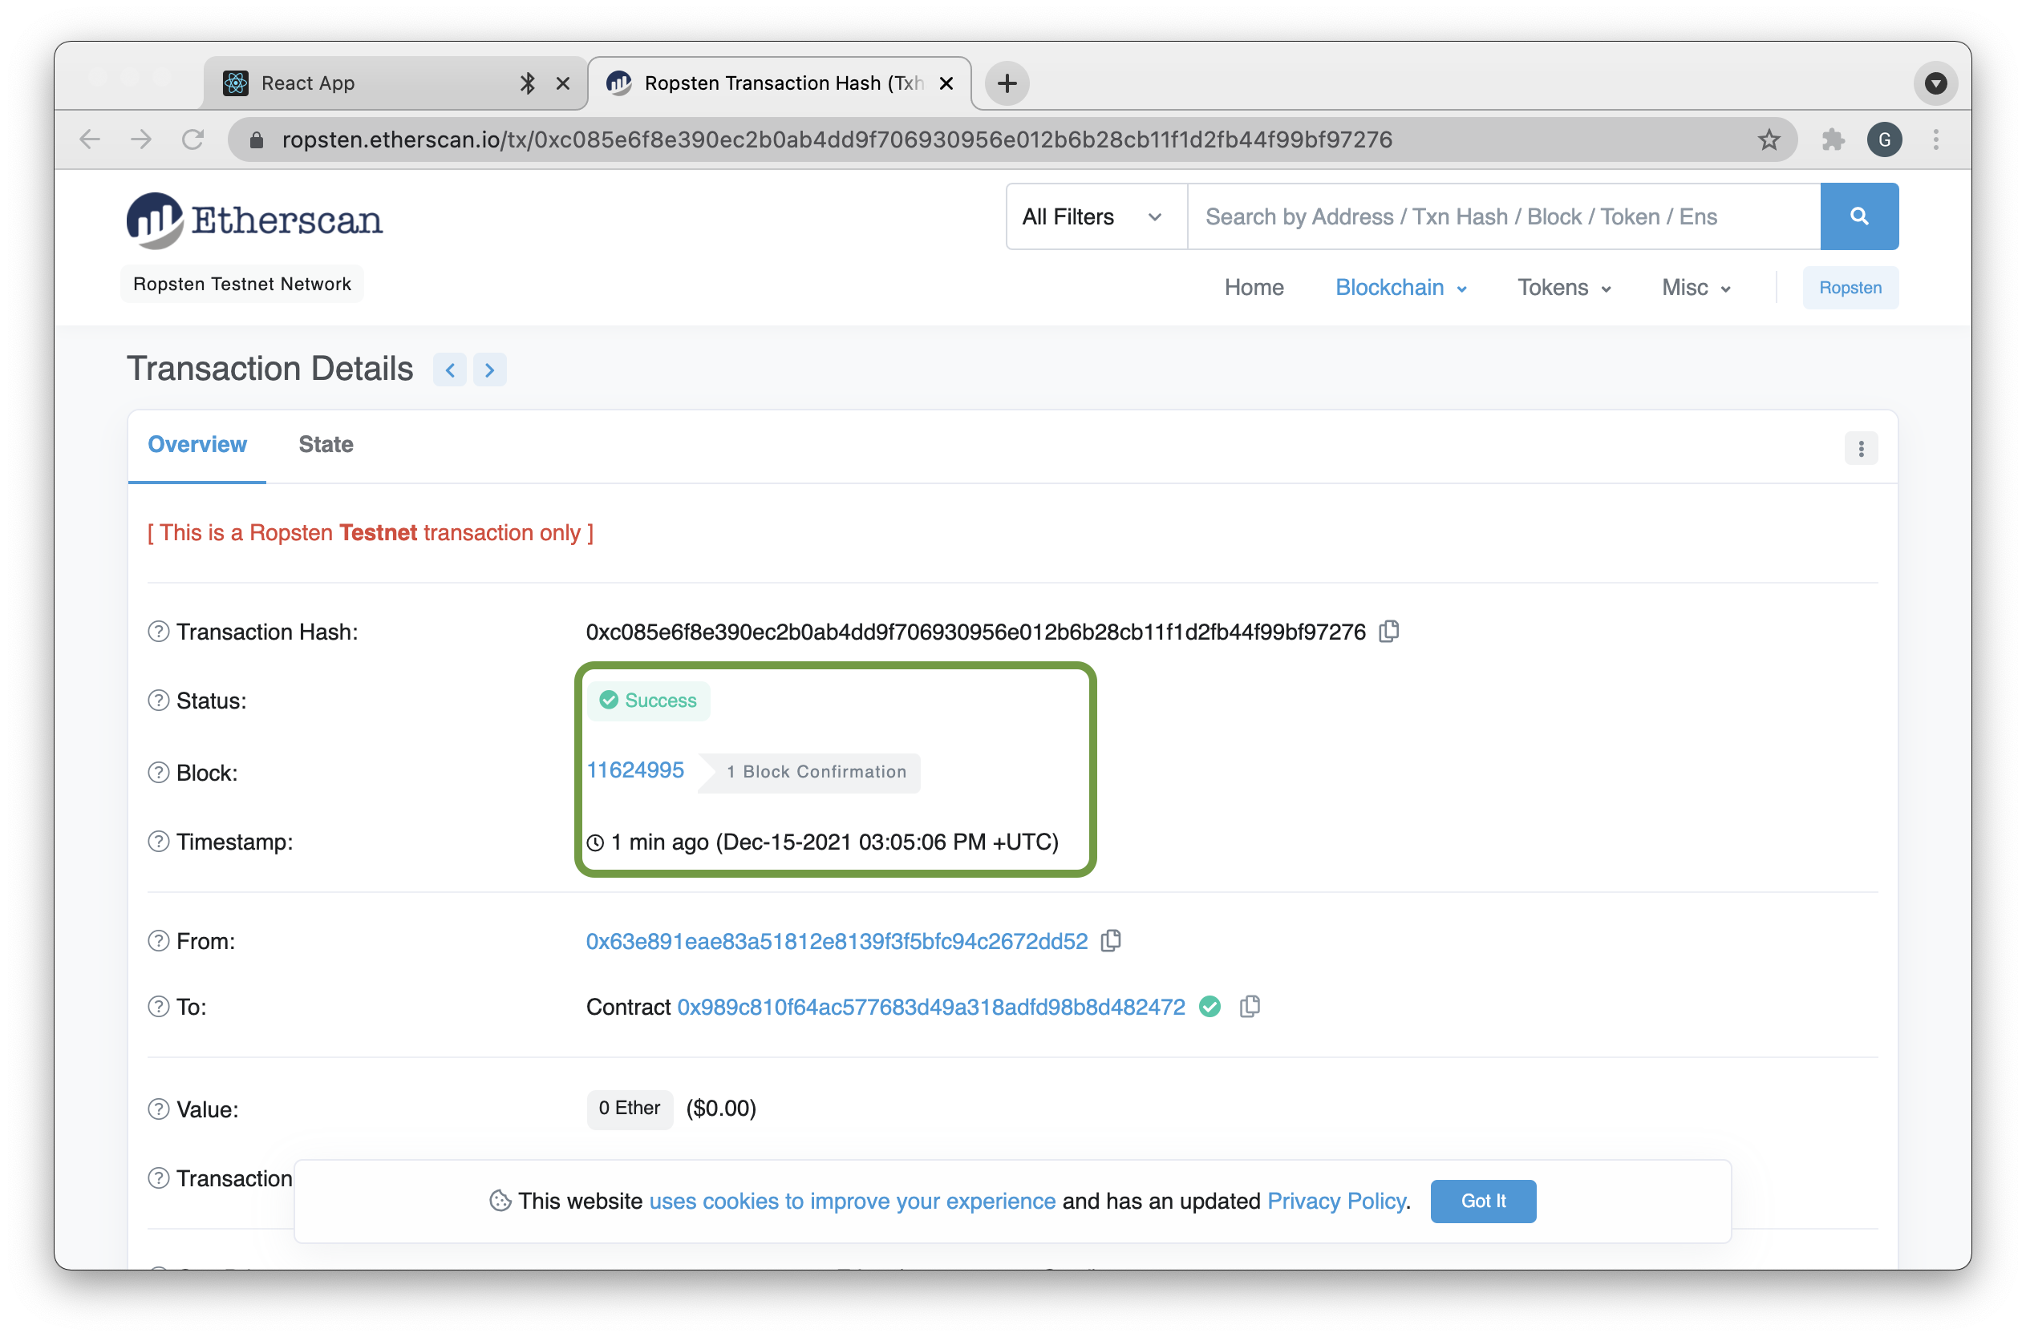Open the All Filters dropdown
The image size is (2026, 1337).
(1092, 216)
